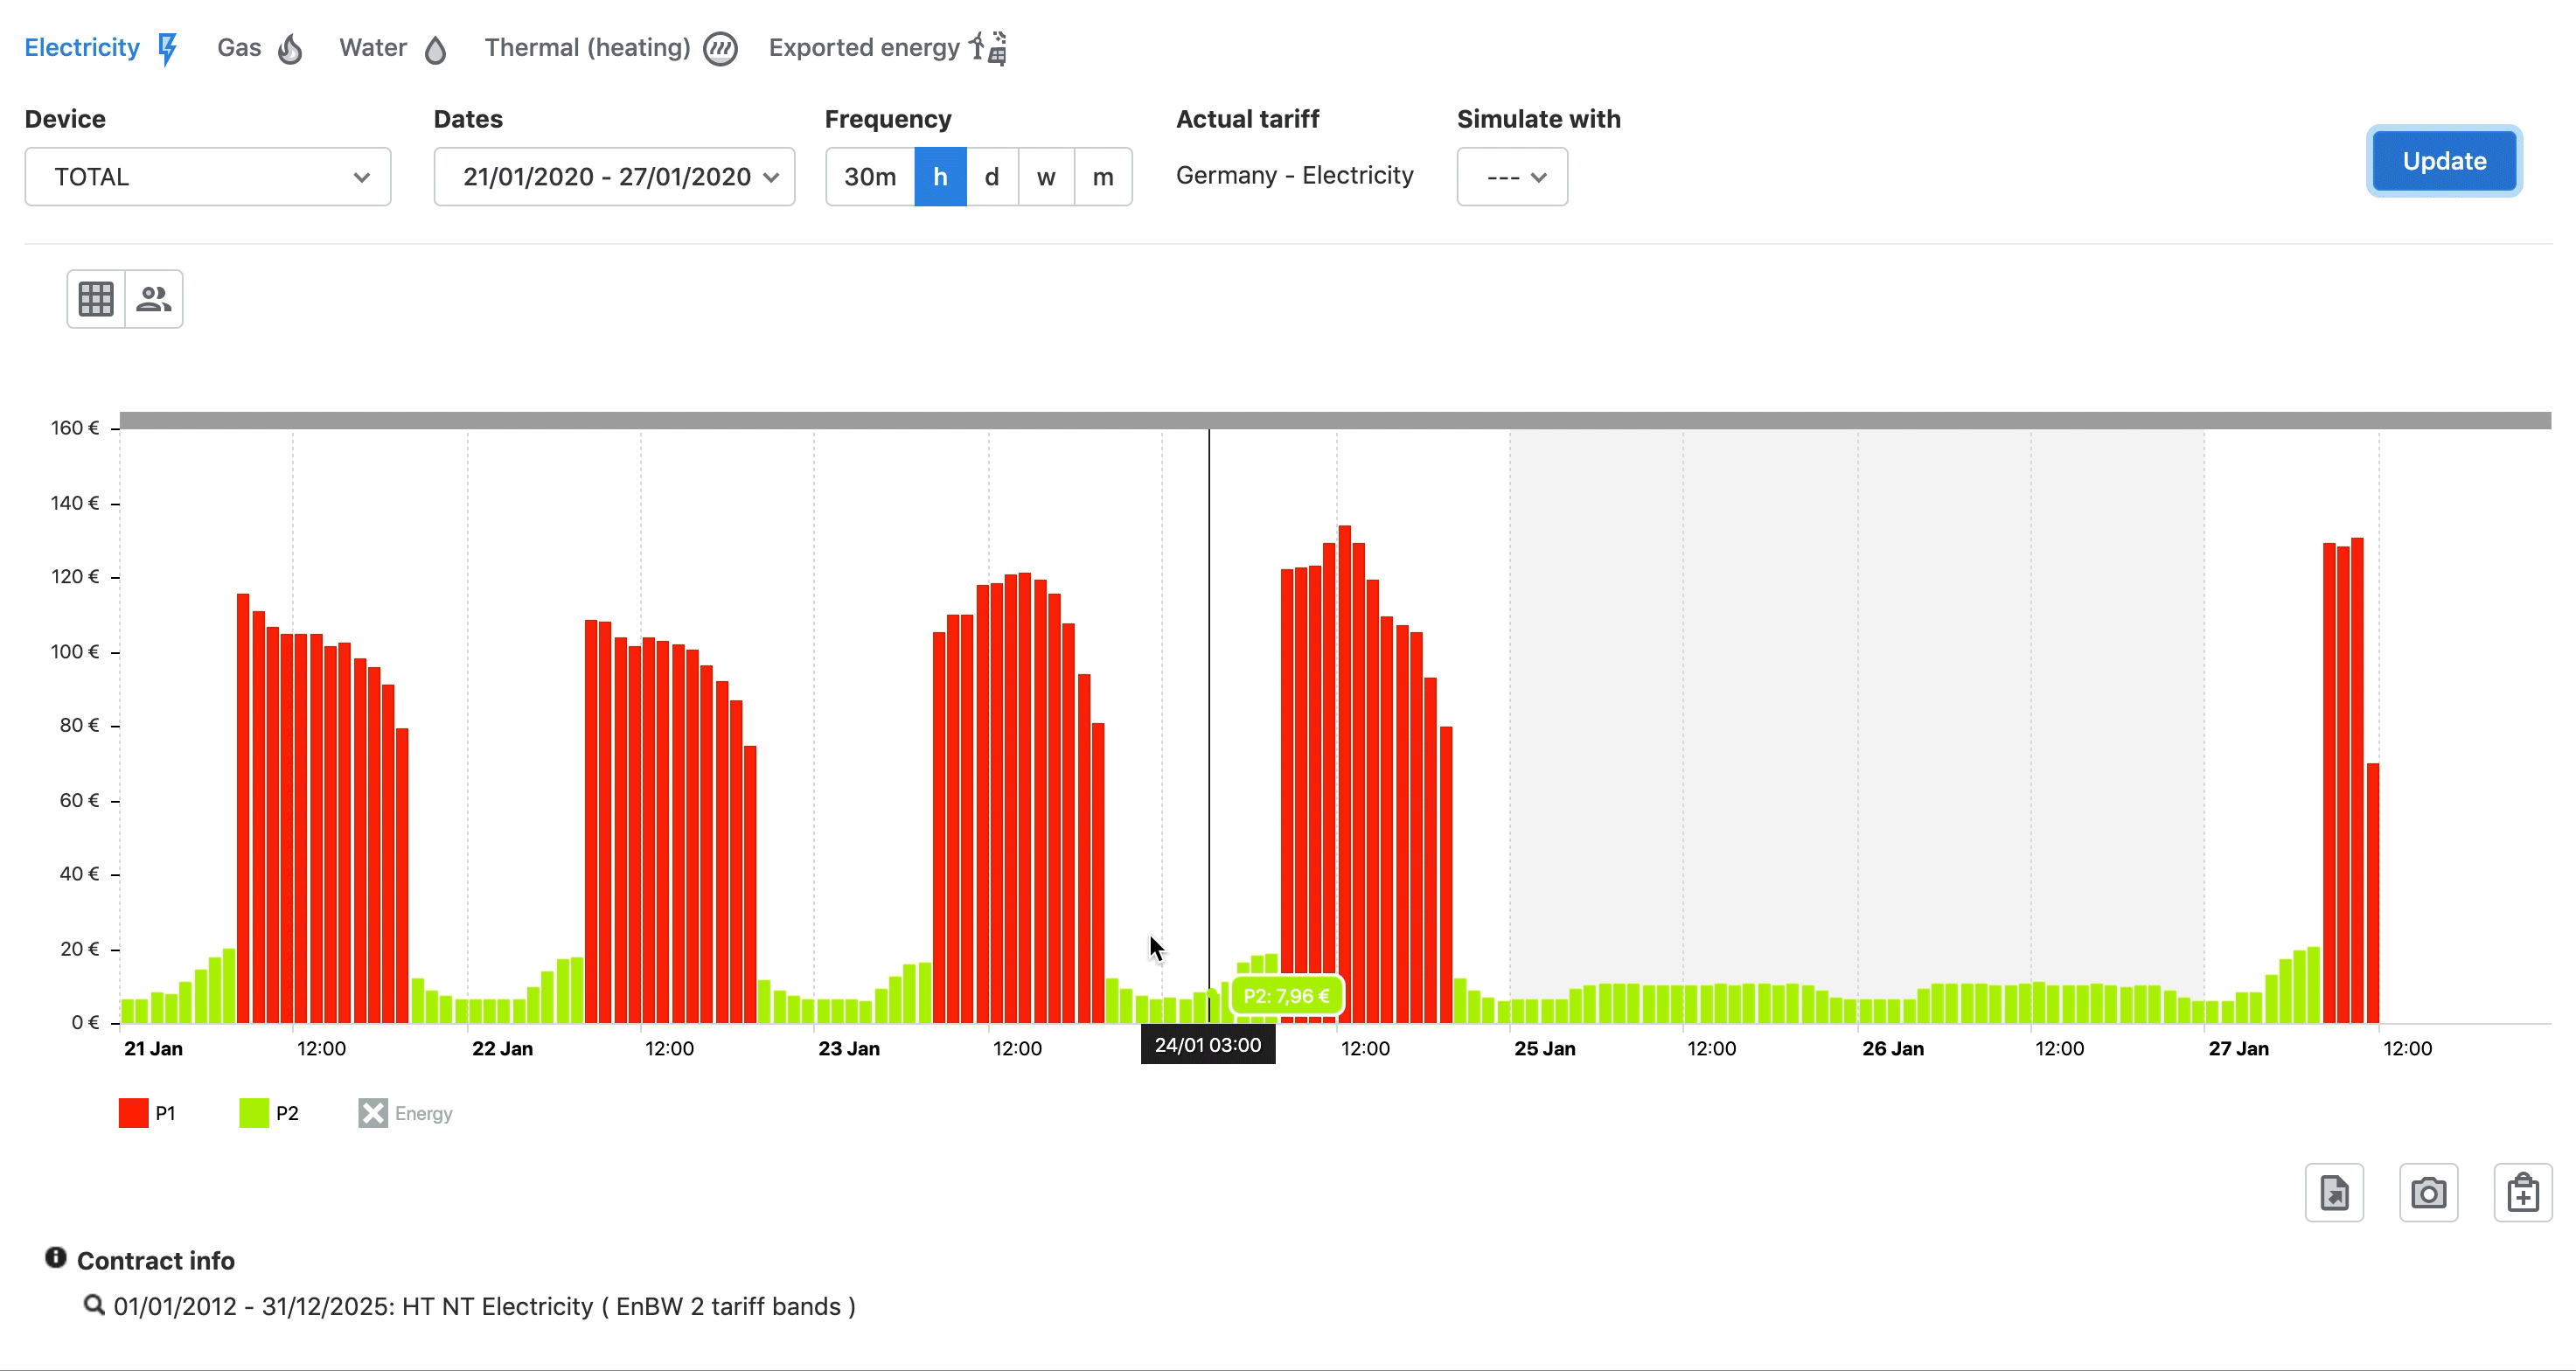Switch to the community comparison people icon
Image resolution: width=2576 pixels, height=1371 pixels.
tap(154, 298)
